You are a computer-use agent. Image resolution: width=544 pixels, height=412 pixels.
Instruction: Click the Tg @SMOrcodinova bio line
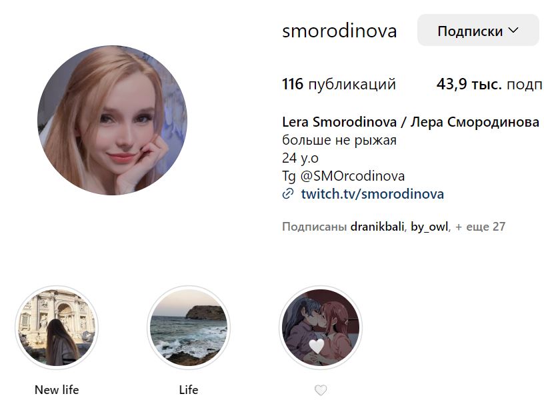coord(343,176)
